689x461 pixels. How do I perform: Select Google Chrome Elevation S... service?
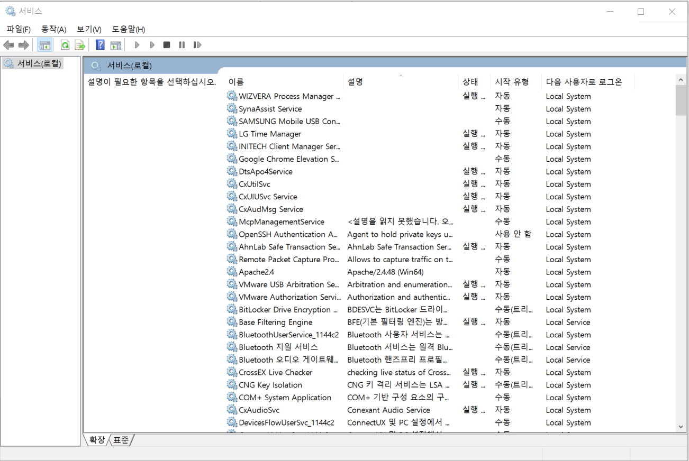(x=289, y=159)
